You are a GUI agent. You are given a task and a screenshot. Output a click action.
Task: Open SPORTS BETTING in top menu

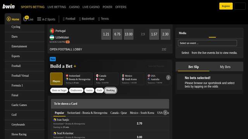click(x=33, y=7)
